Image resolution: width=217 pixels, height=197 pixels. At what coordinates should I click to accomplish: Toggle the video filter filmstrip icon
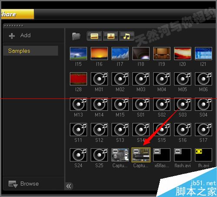click(x=94, y=36)
